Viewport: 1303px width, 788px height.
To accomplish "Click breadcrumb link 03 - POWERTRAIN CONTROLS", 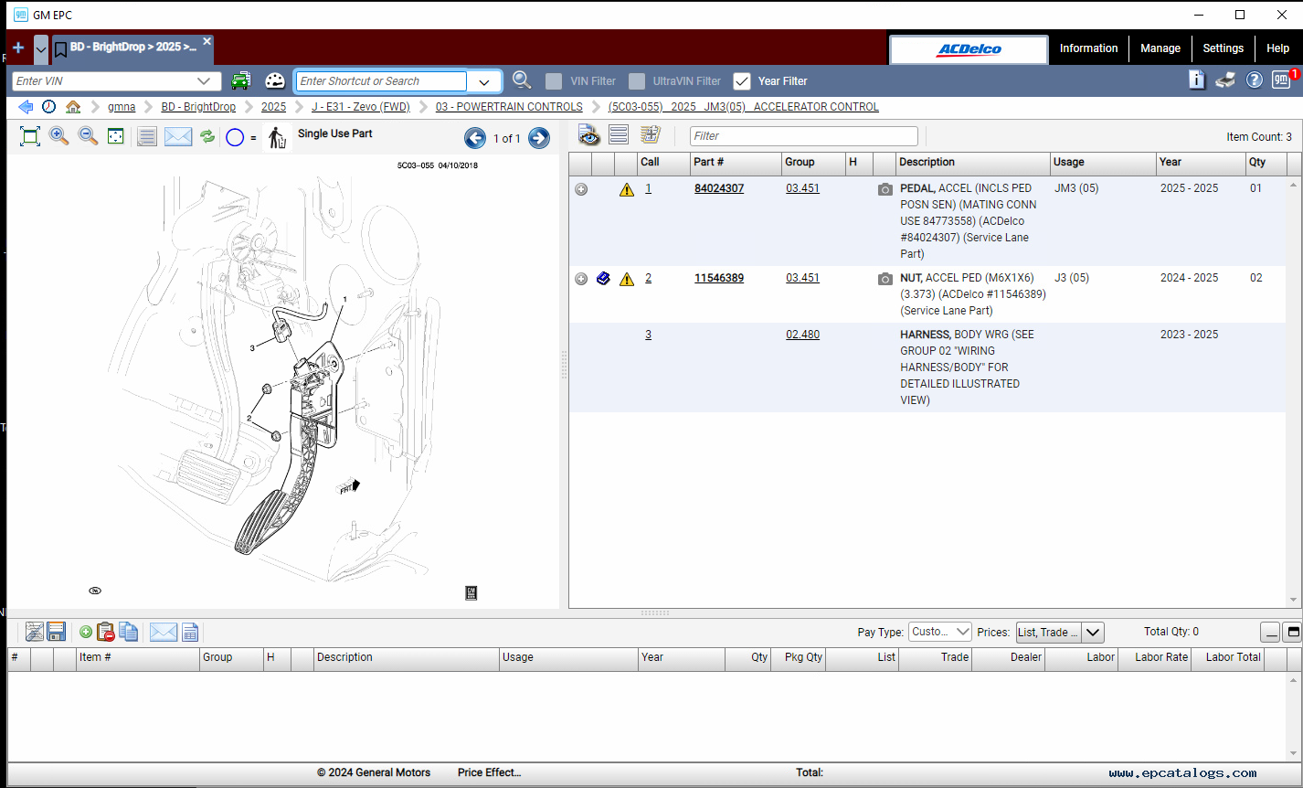I will tap(509, 107).
